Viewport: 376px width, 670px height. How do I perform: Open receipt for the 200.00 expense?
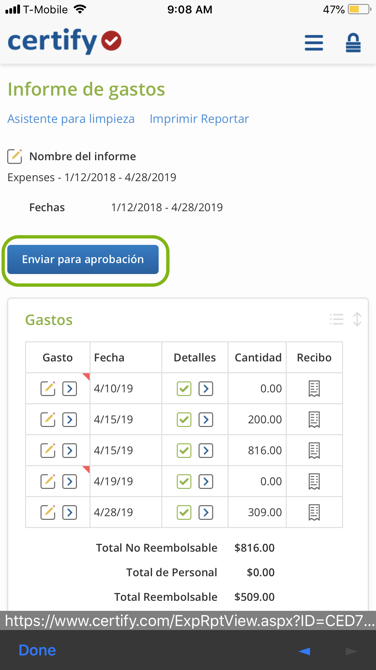[x=314, y=420]
